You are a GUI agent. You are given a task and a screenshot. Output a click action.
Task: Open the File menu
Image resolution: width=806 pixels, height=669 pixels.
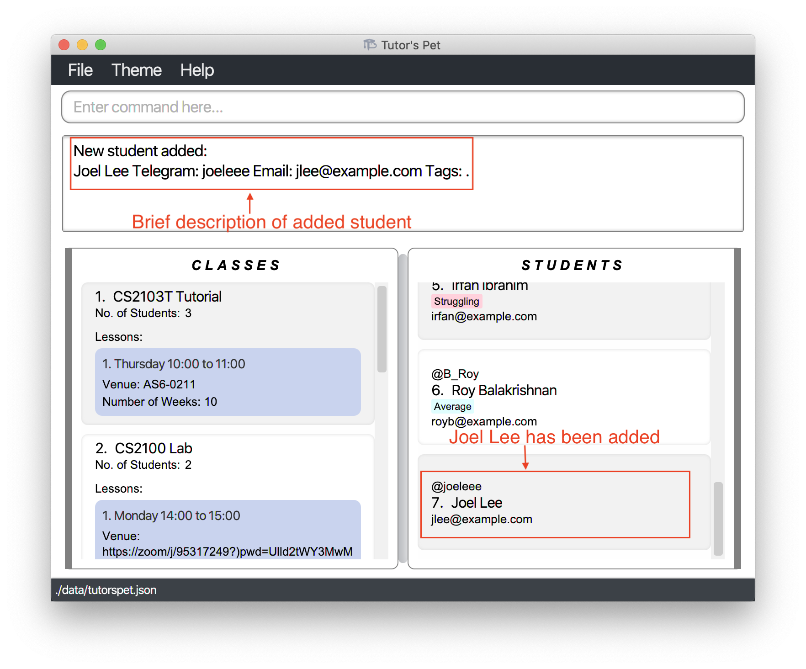pyautogui.click(x=80, y=70)
